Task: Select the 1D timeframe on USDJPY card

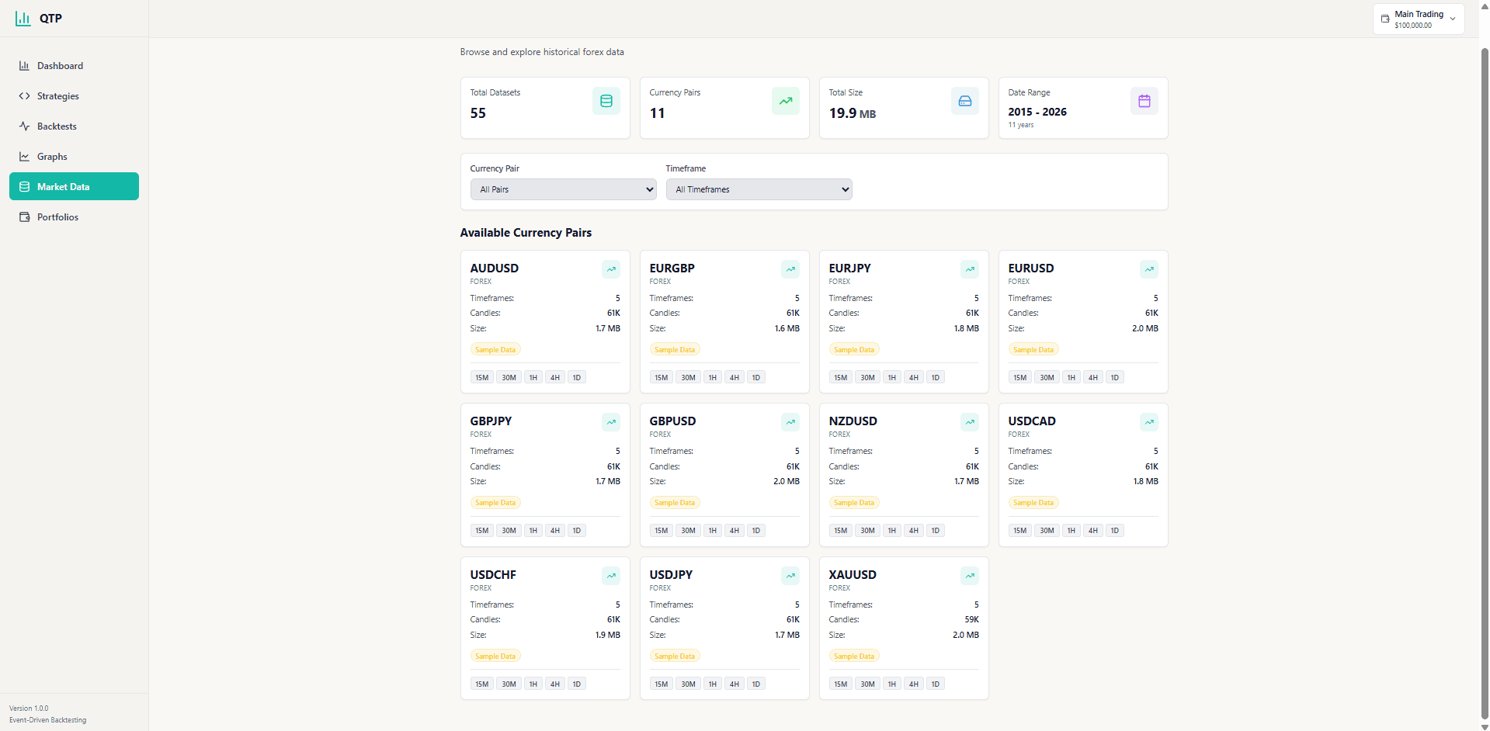Action: tap(756, 684)
